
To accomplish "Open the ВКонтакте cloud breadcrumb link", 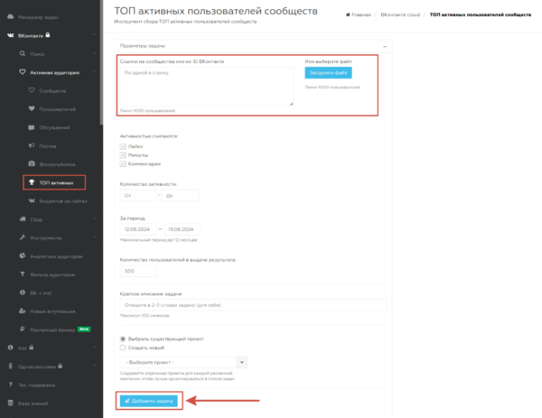I will [x=400, y=14].
